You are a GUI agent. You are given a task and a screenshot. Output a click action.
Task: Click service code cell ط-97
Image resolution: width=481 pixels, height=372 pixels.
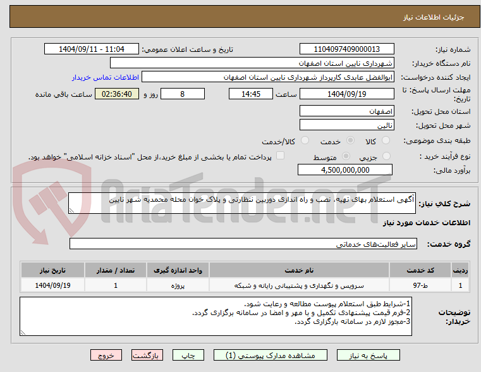[x=420, y=285]
